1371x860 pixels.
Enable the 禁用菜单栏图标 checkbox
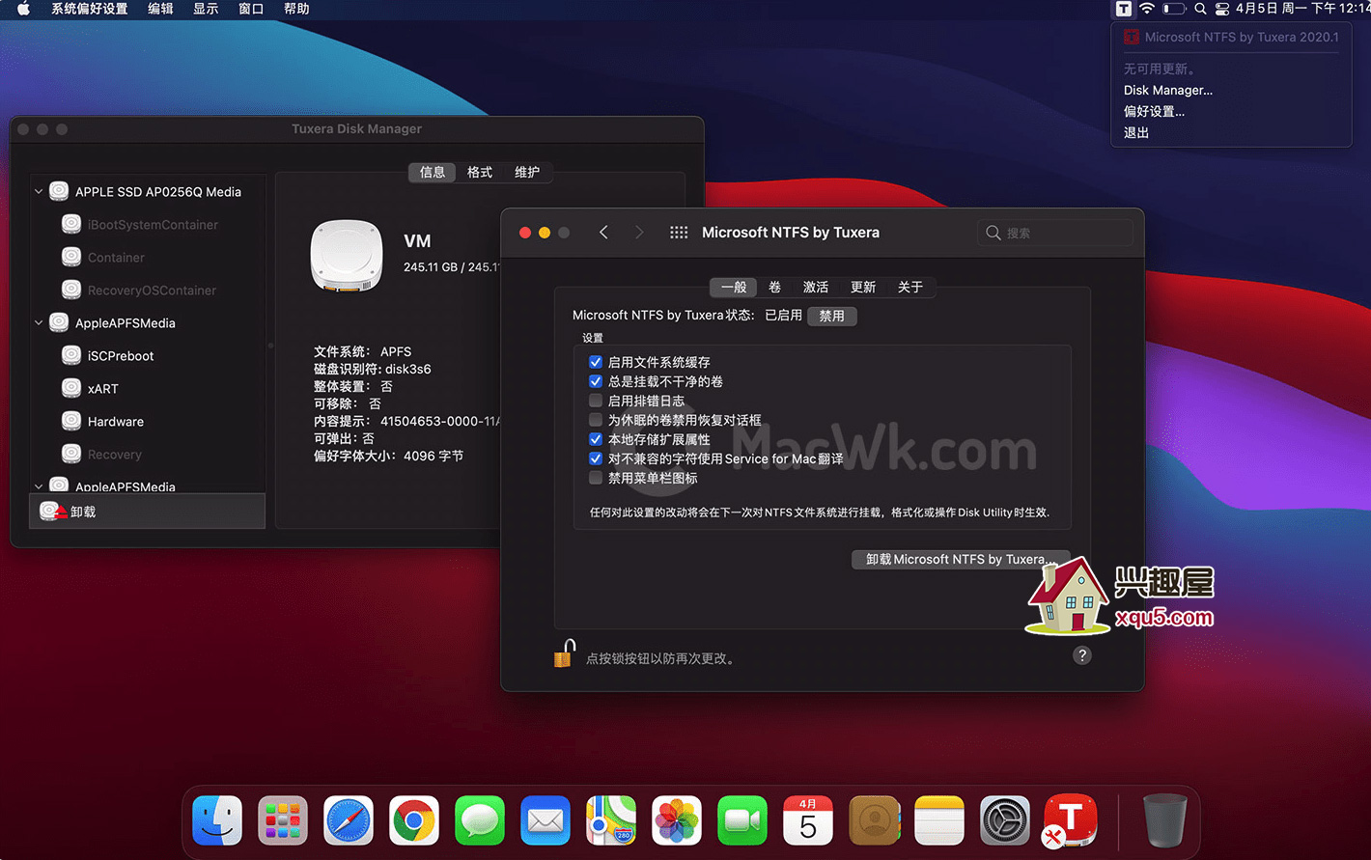coord(596,478)
